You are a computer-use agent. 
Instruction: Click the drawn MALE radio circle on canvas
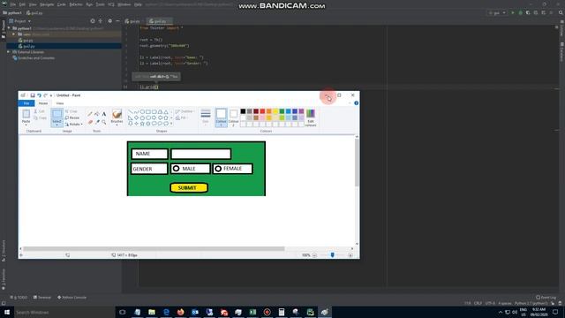(176, 169)
